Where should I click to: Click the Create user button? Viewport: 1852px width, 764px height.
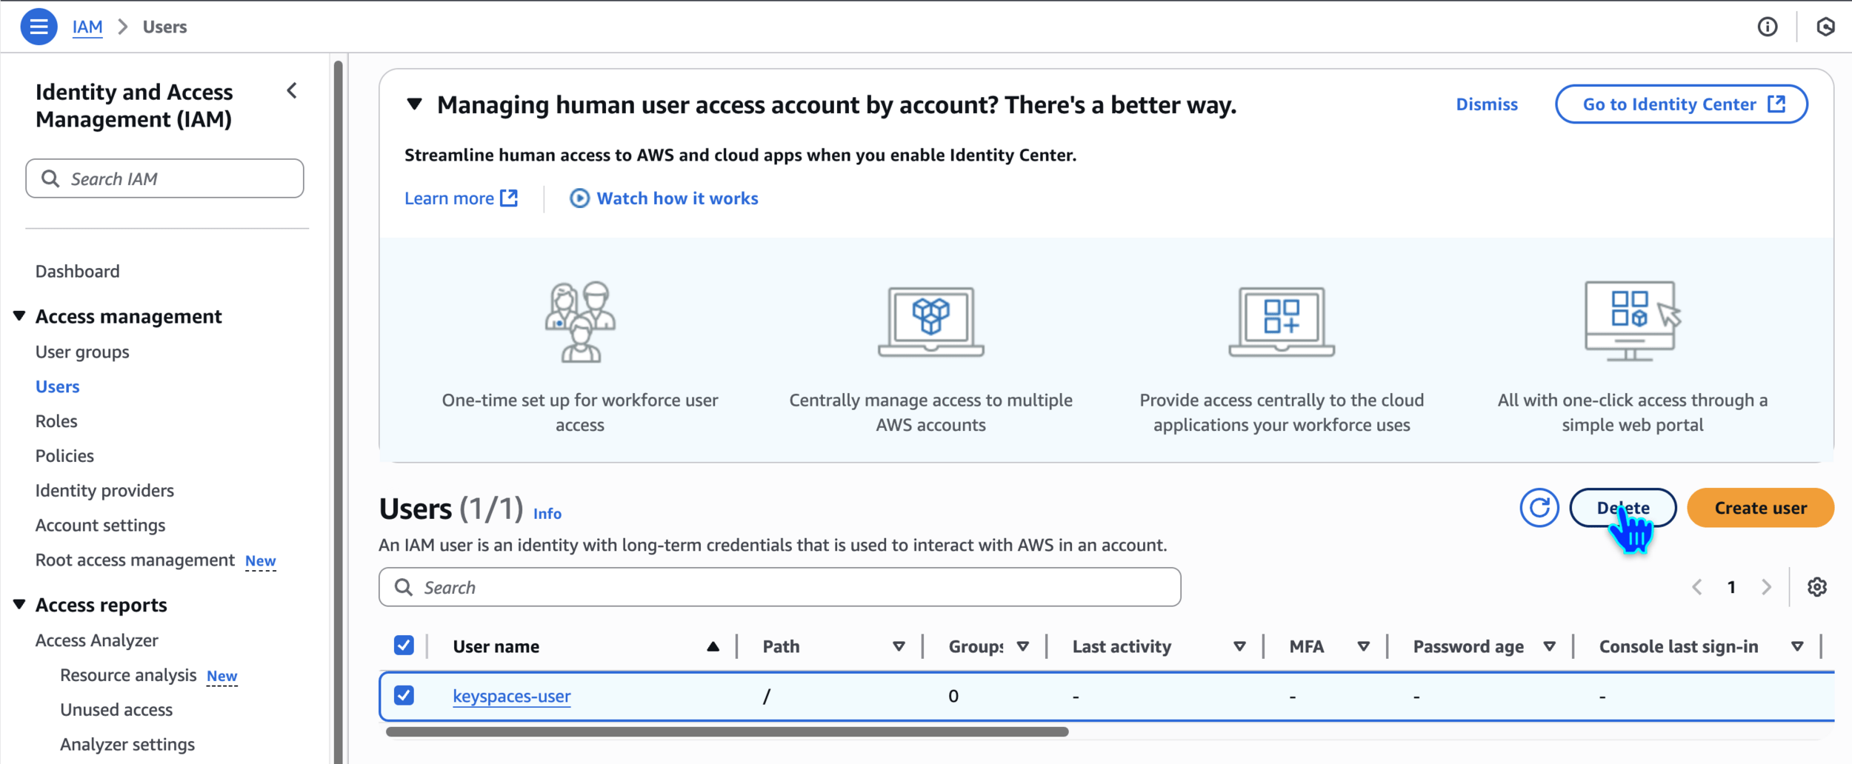1761,508
